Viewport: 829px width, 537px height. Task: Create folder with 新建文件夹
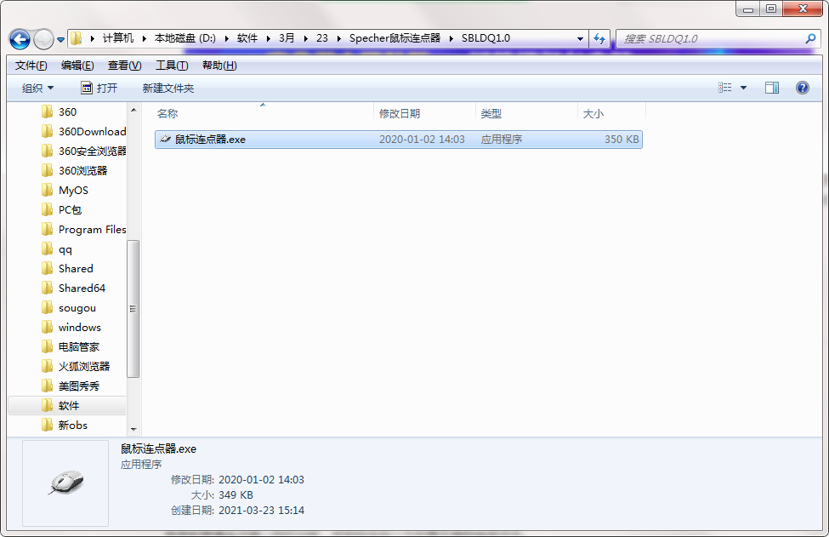tap(168, 88)
